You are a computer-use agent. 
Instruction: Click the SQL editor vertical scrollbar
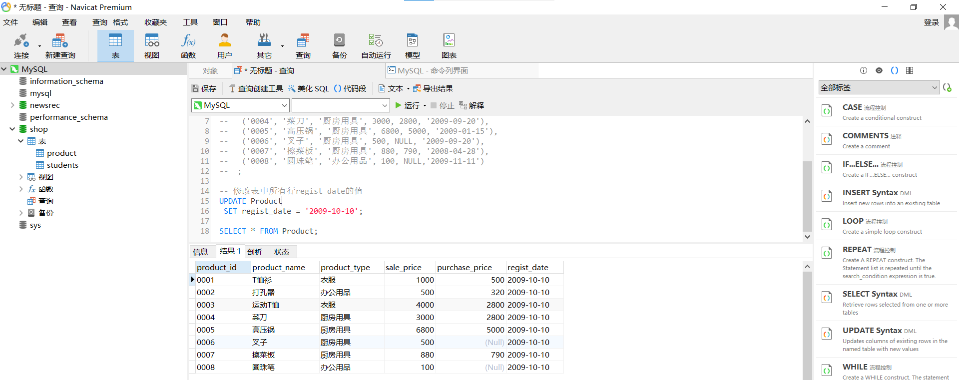click(x=807, y=196)
